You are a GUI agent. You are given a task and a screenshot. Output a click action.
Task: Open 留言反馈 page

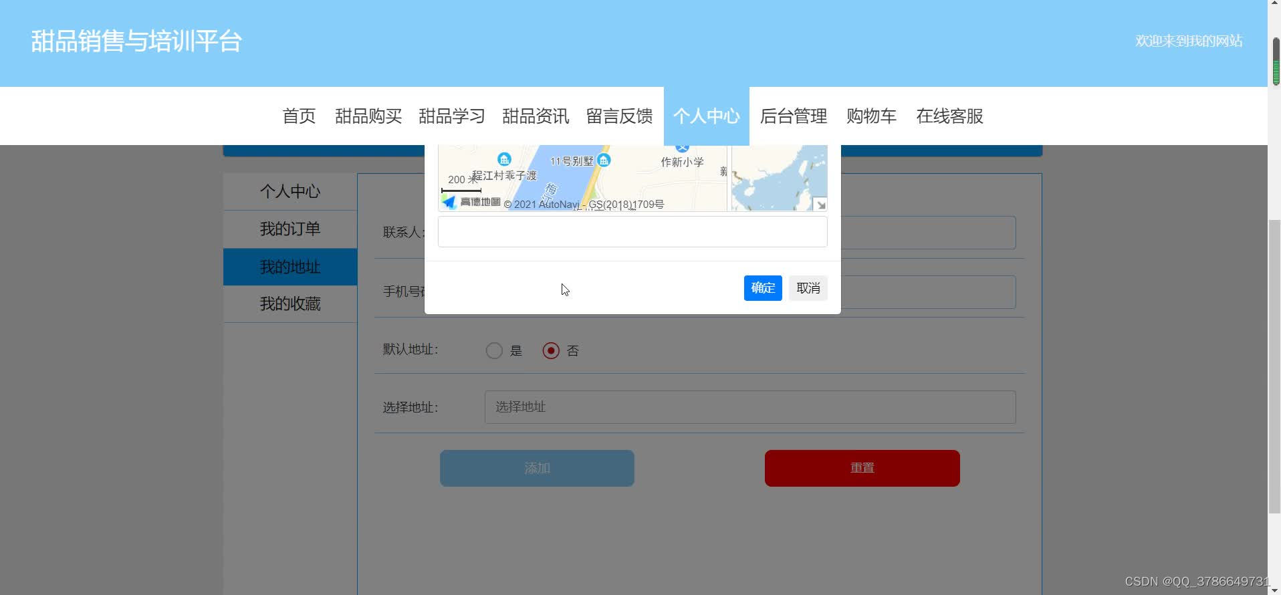coord(619,116)
